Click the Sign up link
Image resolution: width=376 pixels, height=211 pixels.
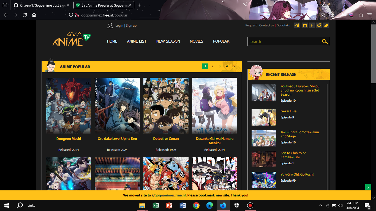tap(131, 26)
